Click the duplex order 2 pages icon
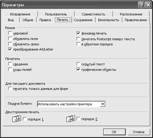153x138 pixels. click(71, 119)
